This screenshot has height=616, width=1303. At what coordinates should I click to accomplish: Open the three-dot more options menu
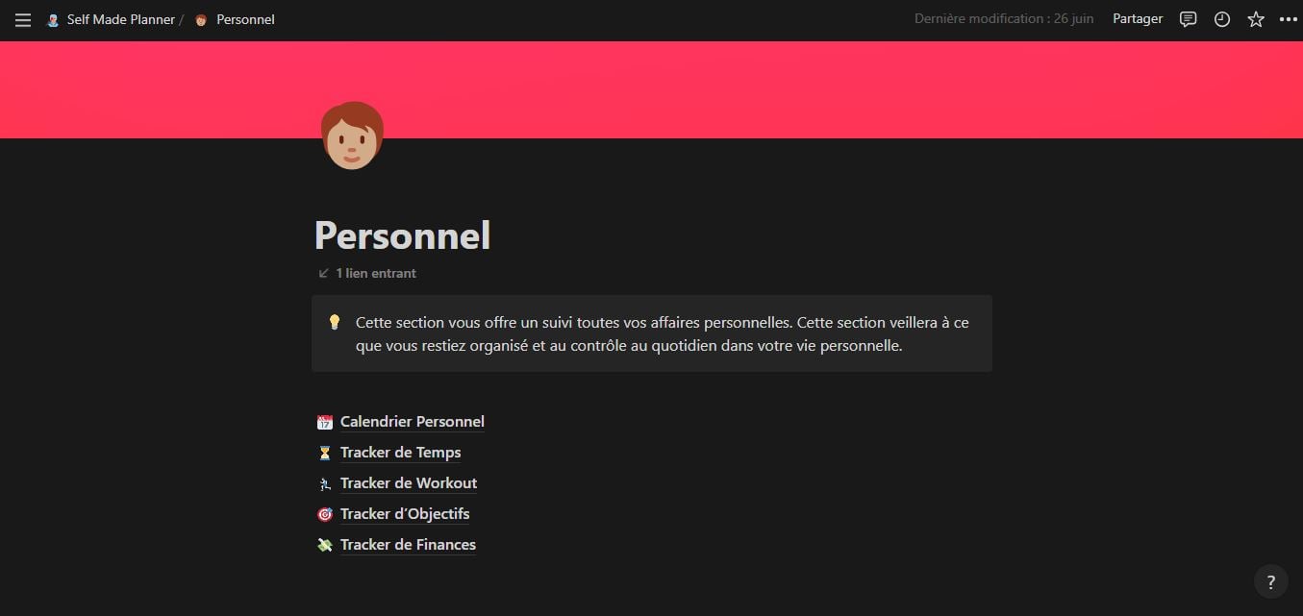tap(1289, 19)
